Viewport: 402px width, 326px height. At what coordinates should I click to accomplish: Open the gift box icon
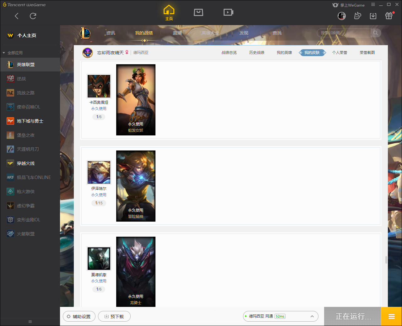(x=389, y=16)
